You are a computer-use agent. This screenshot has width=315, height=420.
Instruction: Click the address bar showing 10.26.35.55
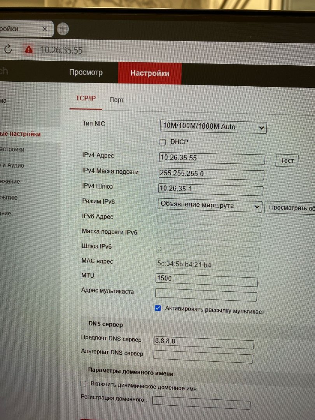(61, 50)
